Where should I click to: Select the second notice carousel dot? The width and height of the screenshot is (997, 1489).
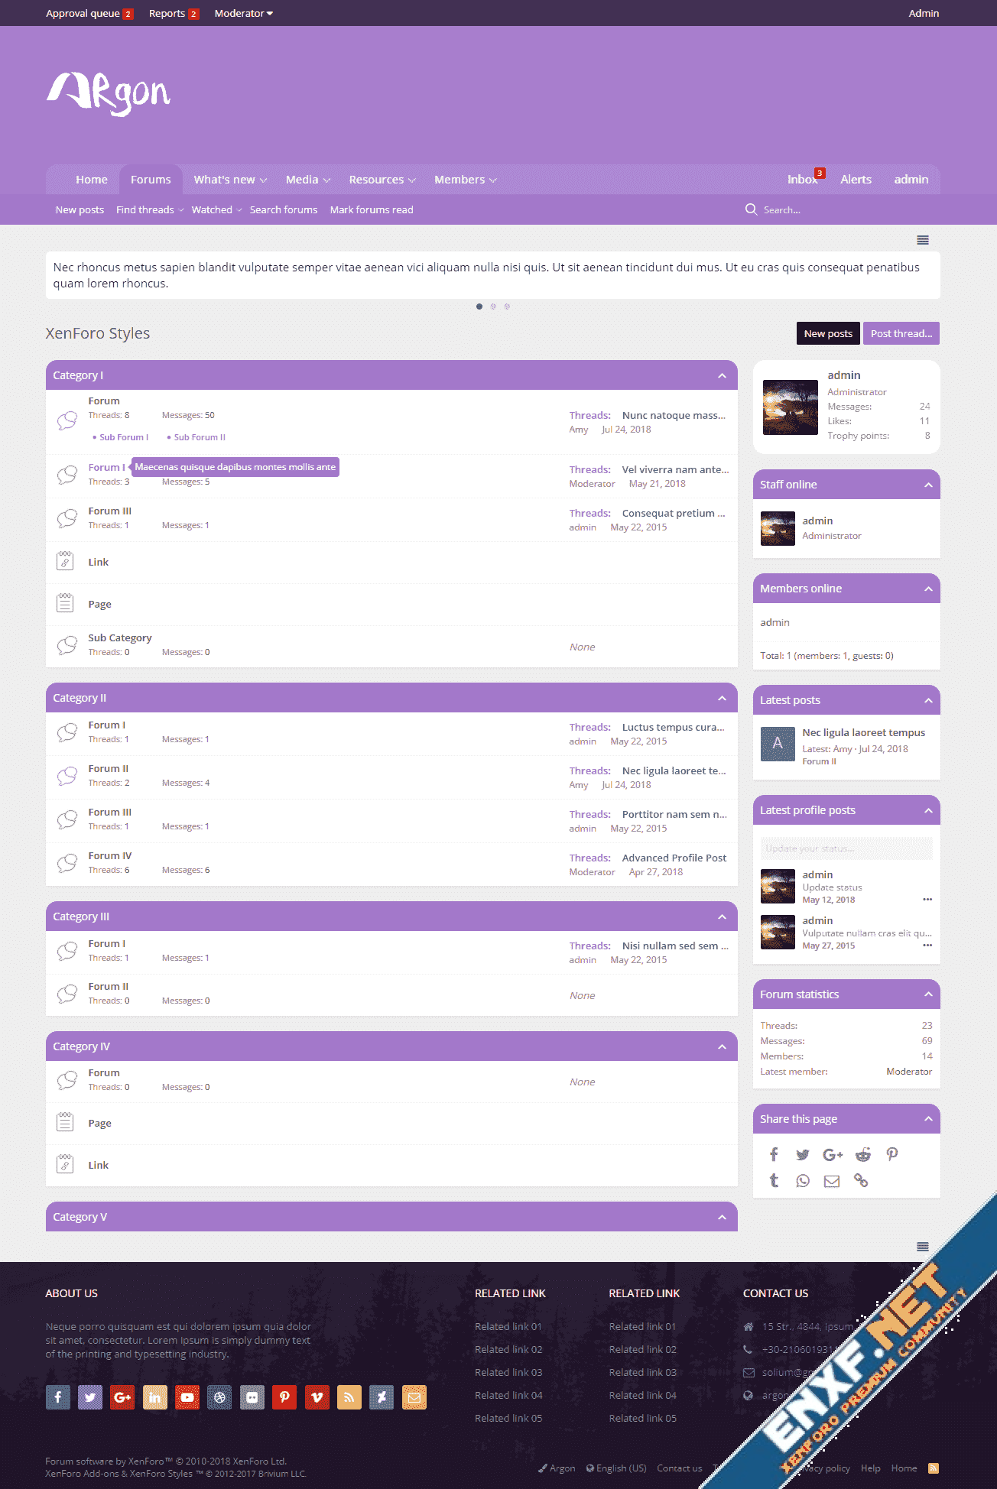tap(493, 307)
